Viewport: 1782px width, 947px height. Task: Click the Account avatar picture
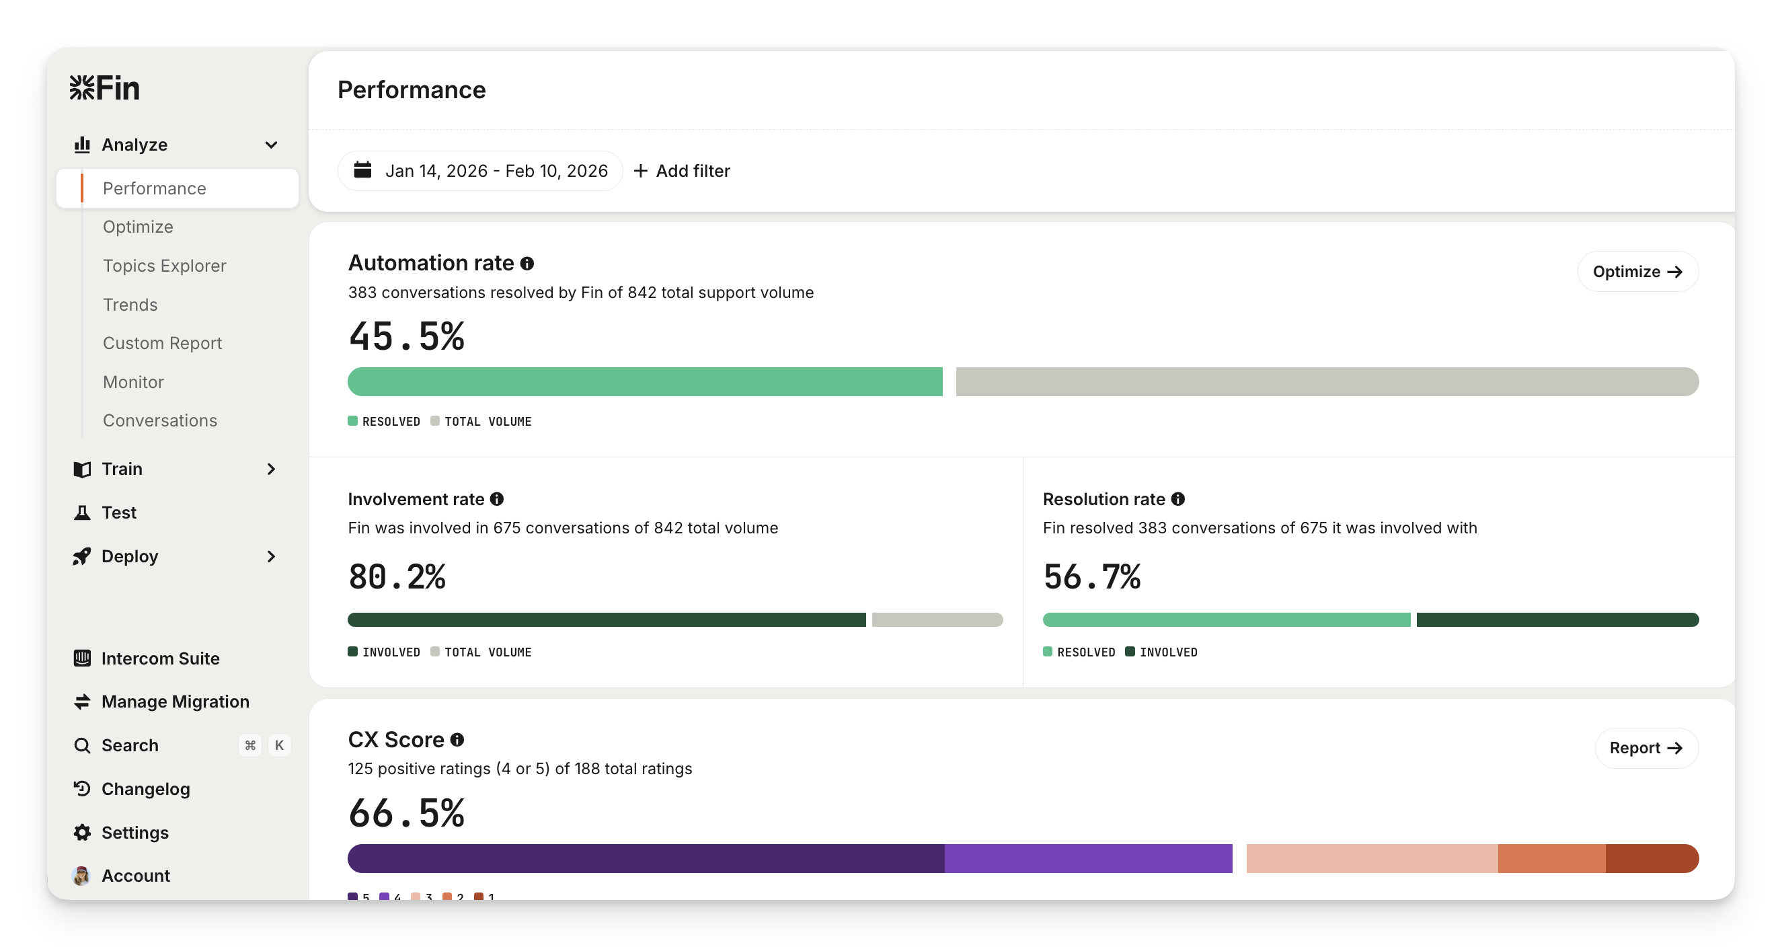pyautogui.click(x=81, y=876)
